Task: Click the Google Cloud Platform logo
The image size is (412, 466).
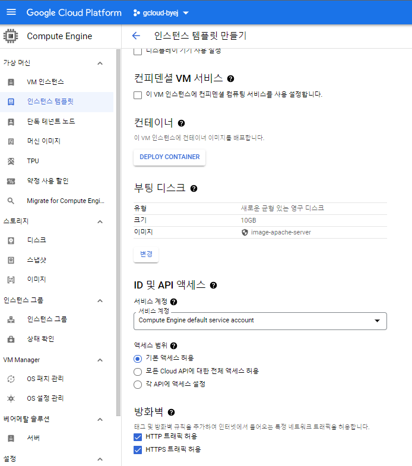Action: pos(74,13)
